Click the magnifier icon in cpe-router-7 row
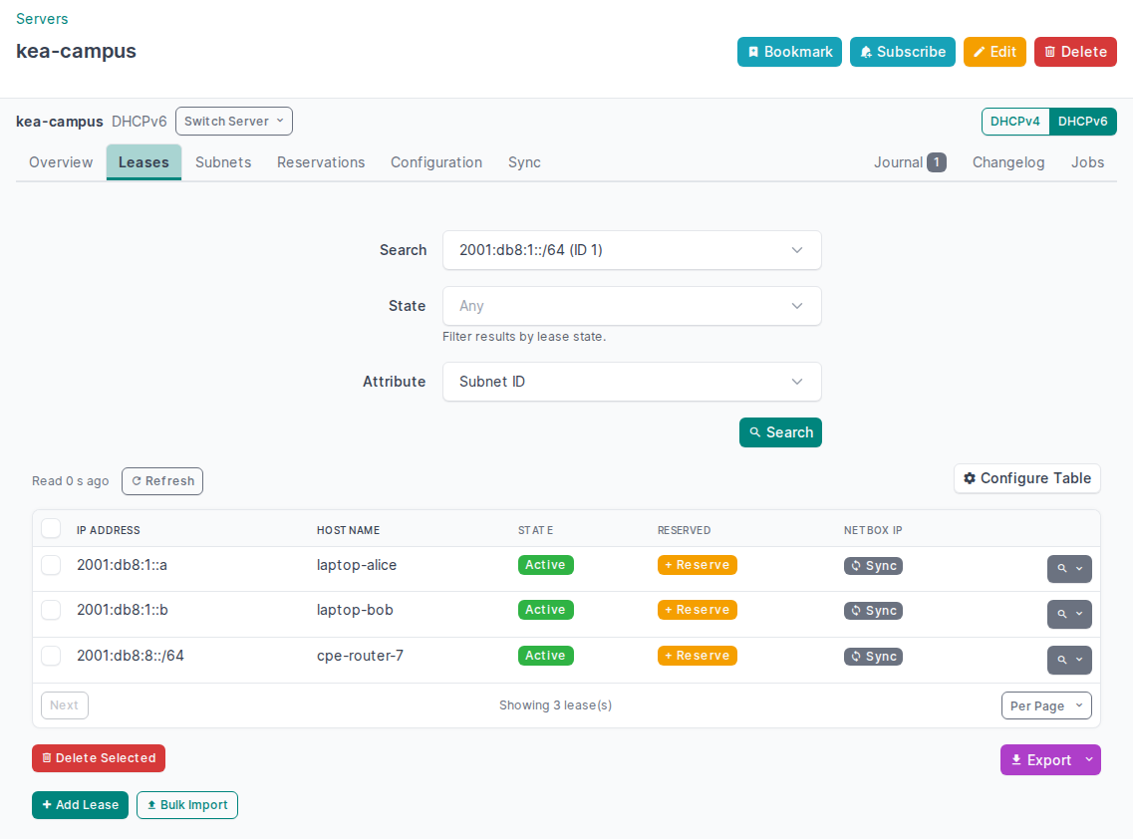The image size is (1133, 839). [x=1061, y=660]
